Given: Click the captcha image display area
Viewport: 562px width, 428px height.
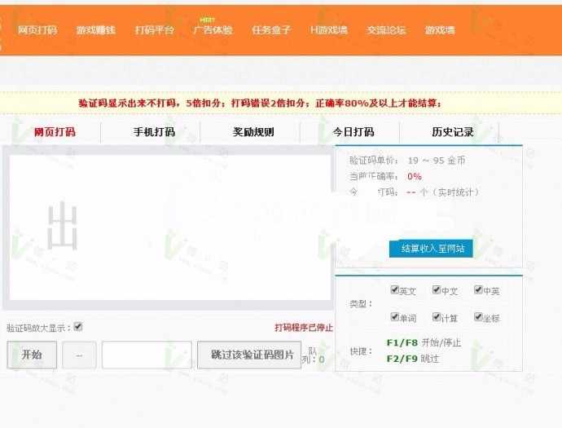Looking at the screenshot, I should point(170,227).
